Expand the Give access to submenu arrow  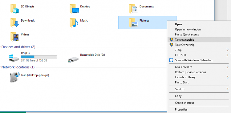(228, 67)
